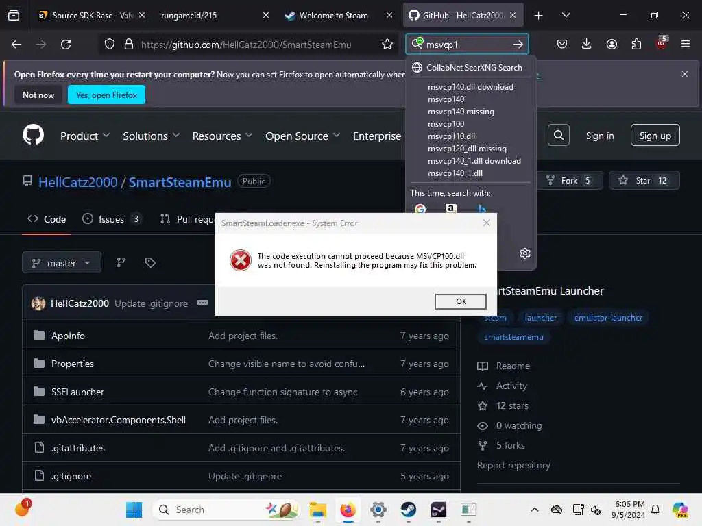702x526 pixels.
Task: Click OK in System Error dialog
Action: point(461,301)
